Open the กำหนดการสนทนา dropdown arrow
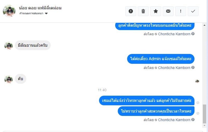Viewport: 208px width, 132px height. (46, 13)
